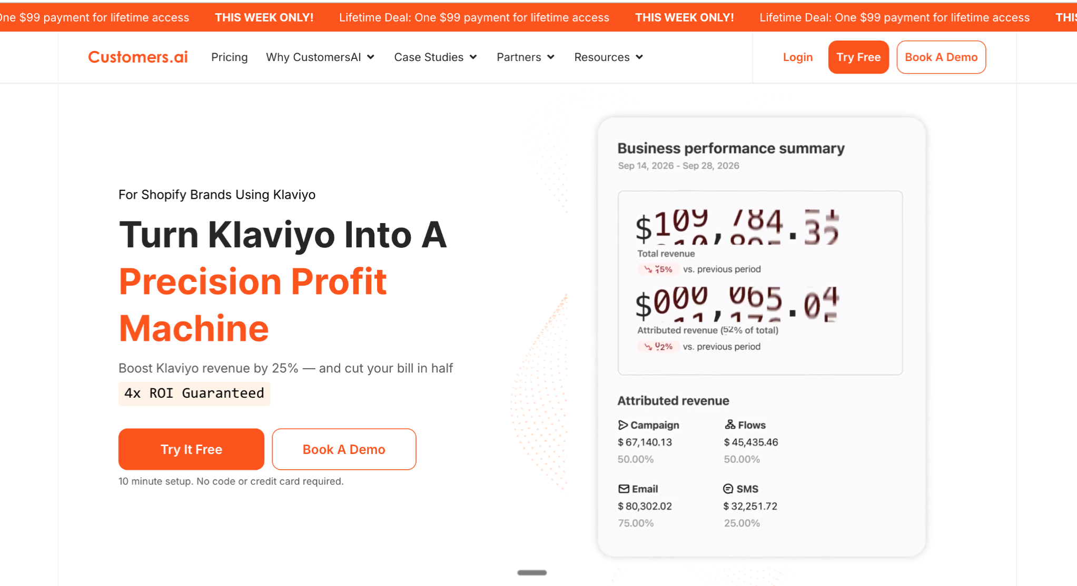The height and width of the screenshot is (586, 1077).
Task: Click the Try It Free button
Action: click(x=191, y=449)
